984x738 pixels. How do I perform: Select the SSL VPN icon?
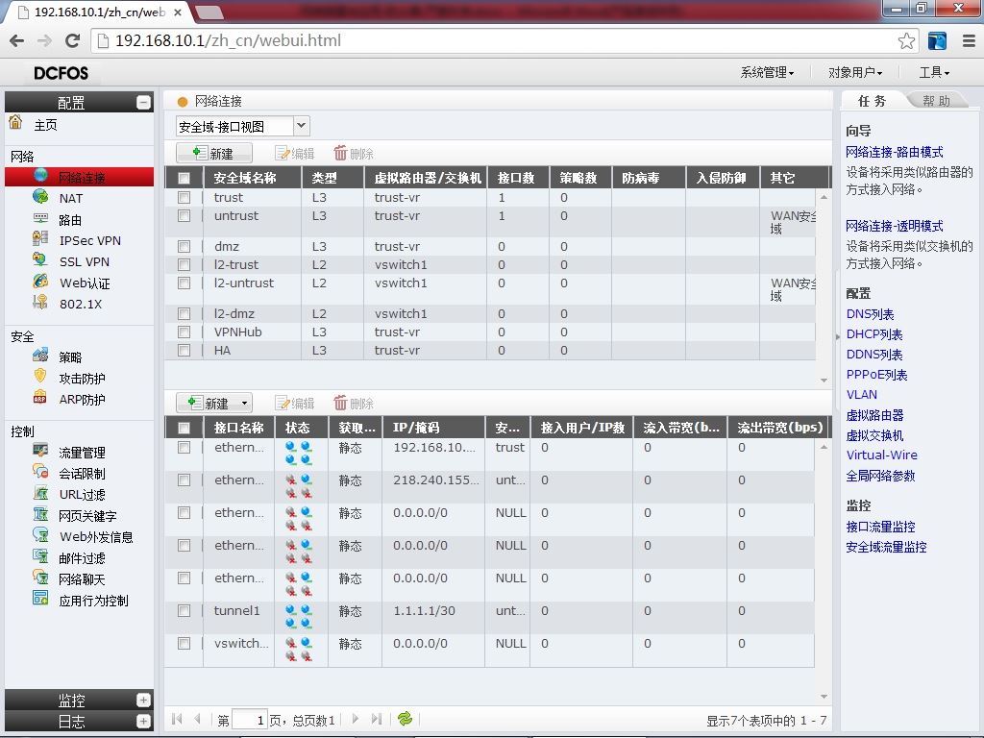pyautogui.click(x=40, y=259)
